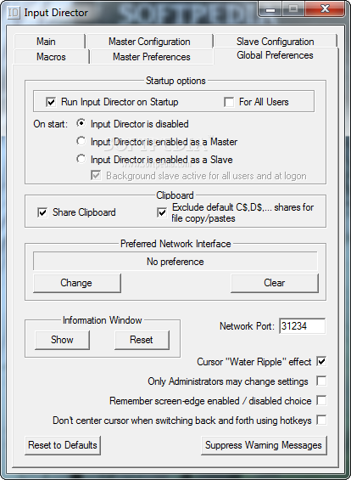Click the Clear network interface button

pyautogui.click(x=275, y=283)
